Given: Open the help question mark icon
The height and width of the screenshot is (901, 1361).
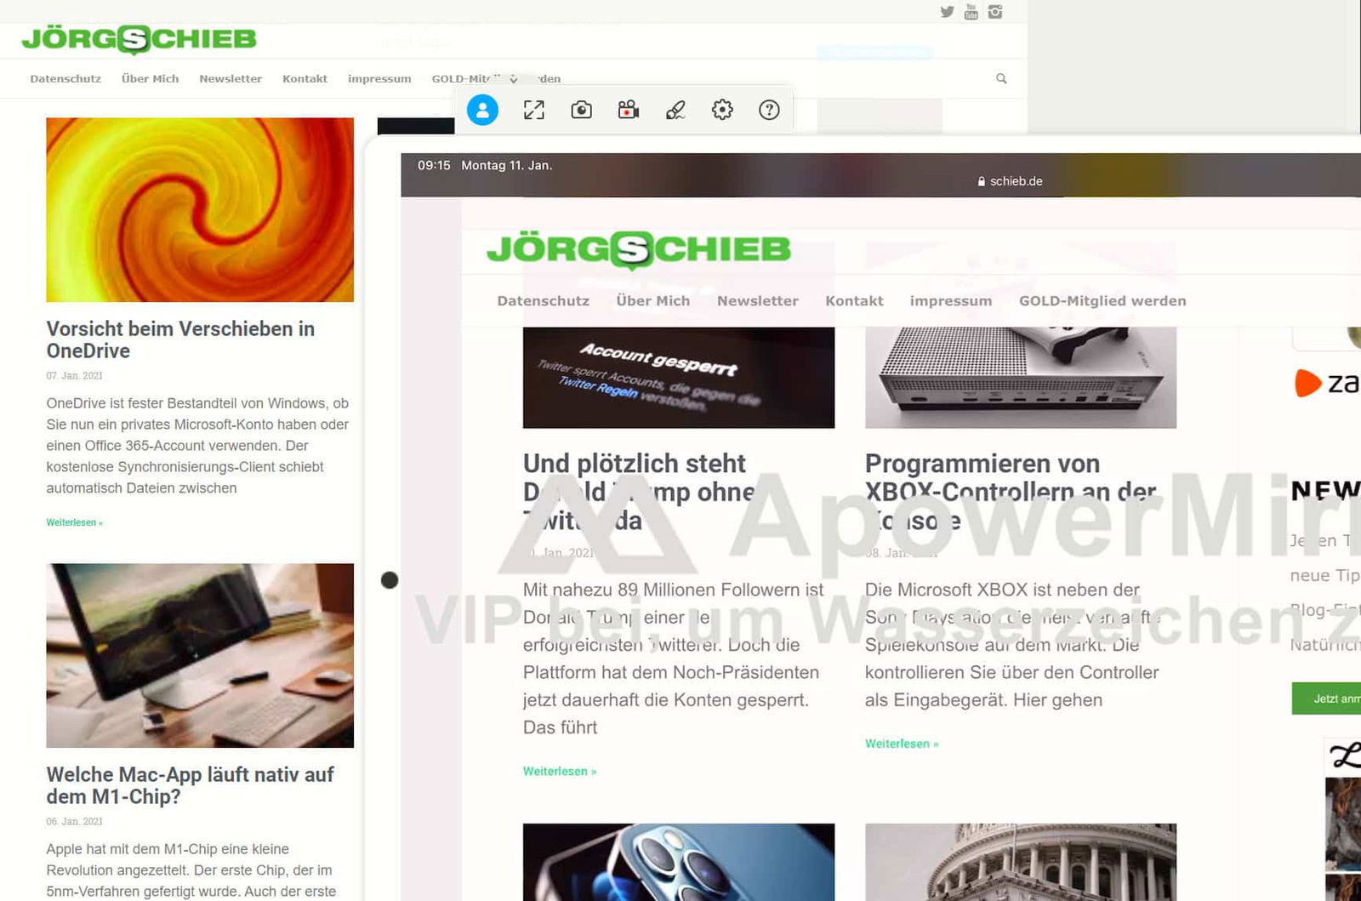Looking at the screenshot, I should pyautogui.click(x=769, y=110).
